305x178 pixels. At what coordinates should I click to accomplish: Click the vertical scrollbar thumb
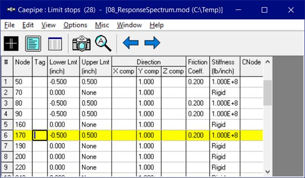267,93
